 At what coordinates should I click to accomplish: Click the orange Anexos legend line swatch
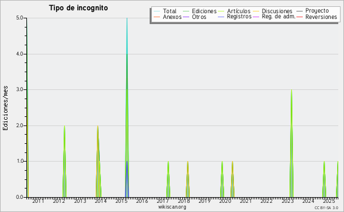click(157, 17)
